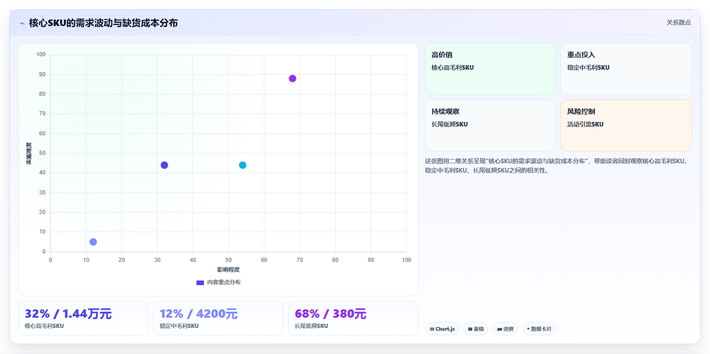Click the 数据卡片 tag icon
The image size is (710, 354).
pos(528,329)
